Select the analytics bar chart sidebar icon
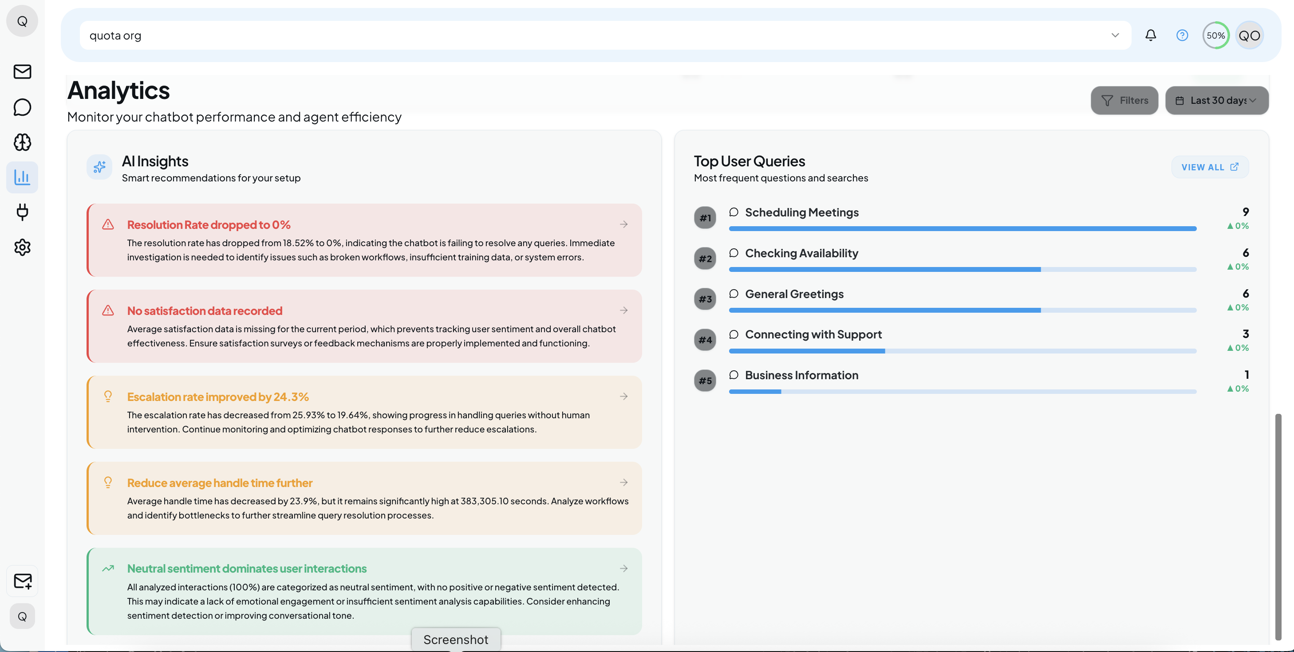The height and width of the screenshot is (652, 1294). tap(22, 177)
